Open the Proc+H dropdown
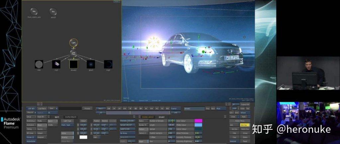Image resolution: width=340 pixels, height=144 pixels. (31, 113)
